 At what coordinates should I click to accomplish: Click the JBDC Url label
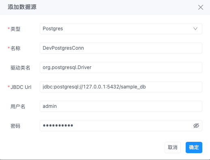coord(21,87)
